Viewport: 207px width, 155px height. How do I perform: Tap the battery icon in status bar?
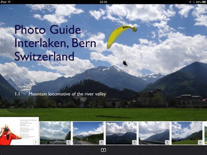pyautogui.click(x=204, y=2)
